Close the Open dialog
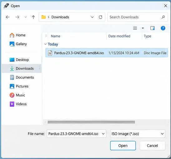The height and width of the screenshot is (159, 171). (166, 6)
